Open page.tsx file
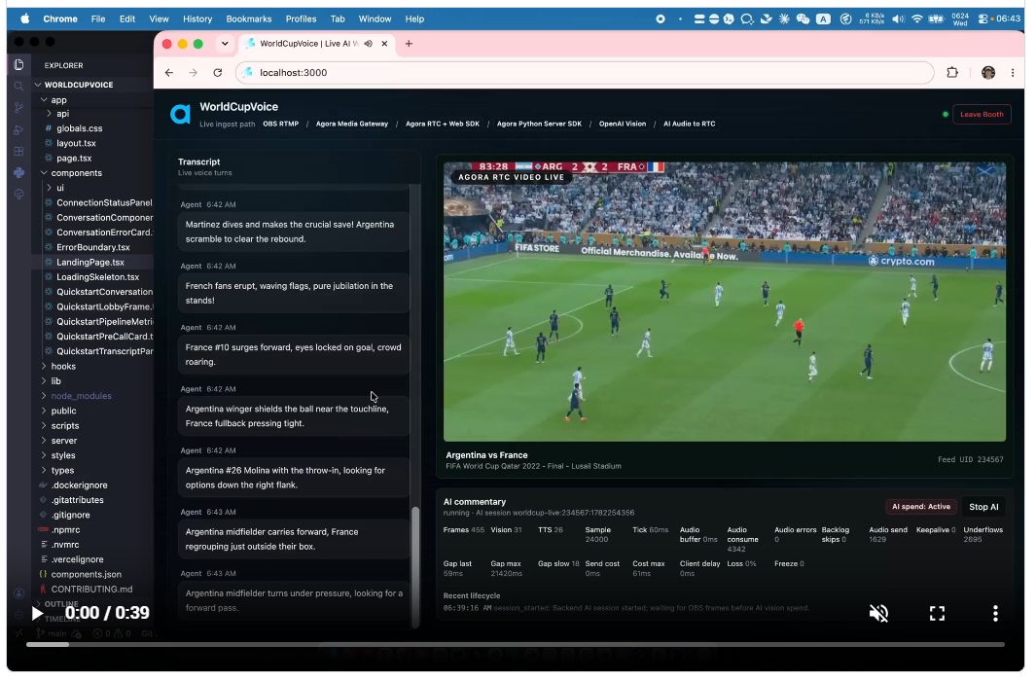This screenshot has height=681, width=1036. click(x=74, y=159)
